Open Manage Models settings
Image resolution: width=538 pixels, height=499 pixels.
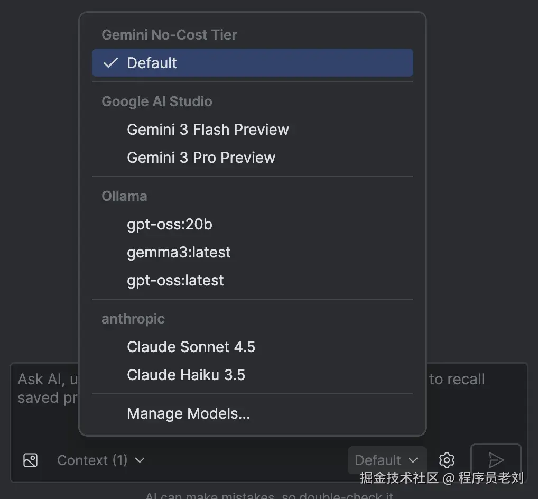click(x=188, y=413)
